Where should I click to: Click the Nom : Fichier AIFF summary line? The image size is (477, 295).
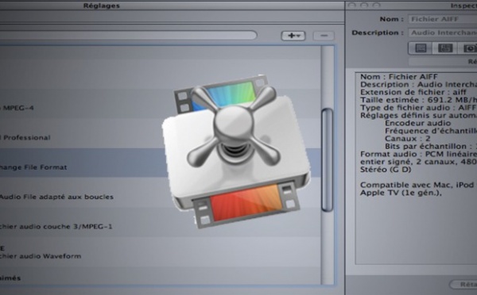pyautogui.click(x=399, y=77)
